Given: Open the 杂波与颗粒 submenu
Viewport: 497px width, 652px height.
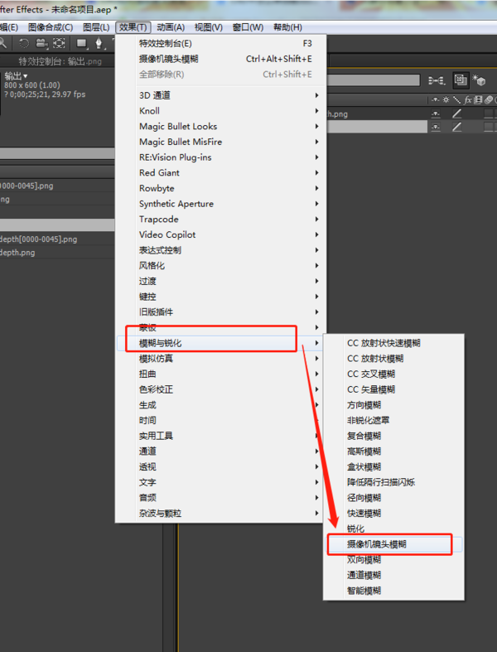Looking at the screenshot, I should 220,513.
